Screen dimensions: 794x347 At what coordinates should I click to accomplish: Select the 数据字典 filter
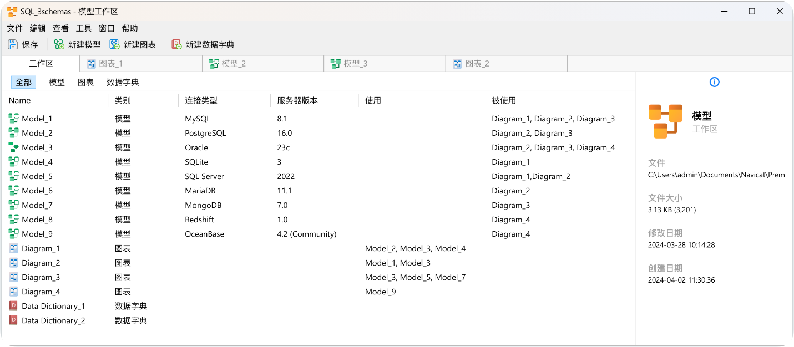pos(123,82)
